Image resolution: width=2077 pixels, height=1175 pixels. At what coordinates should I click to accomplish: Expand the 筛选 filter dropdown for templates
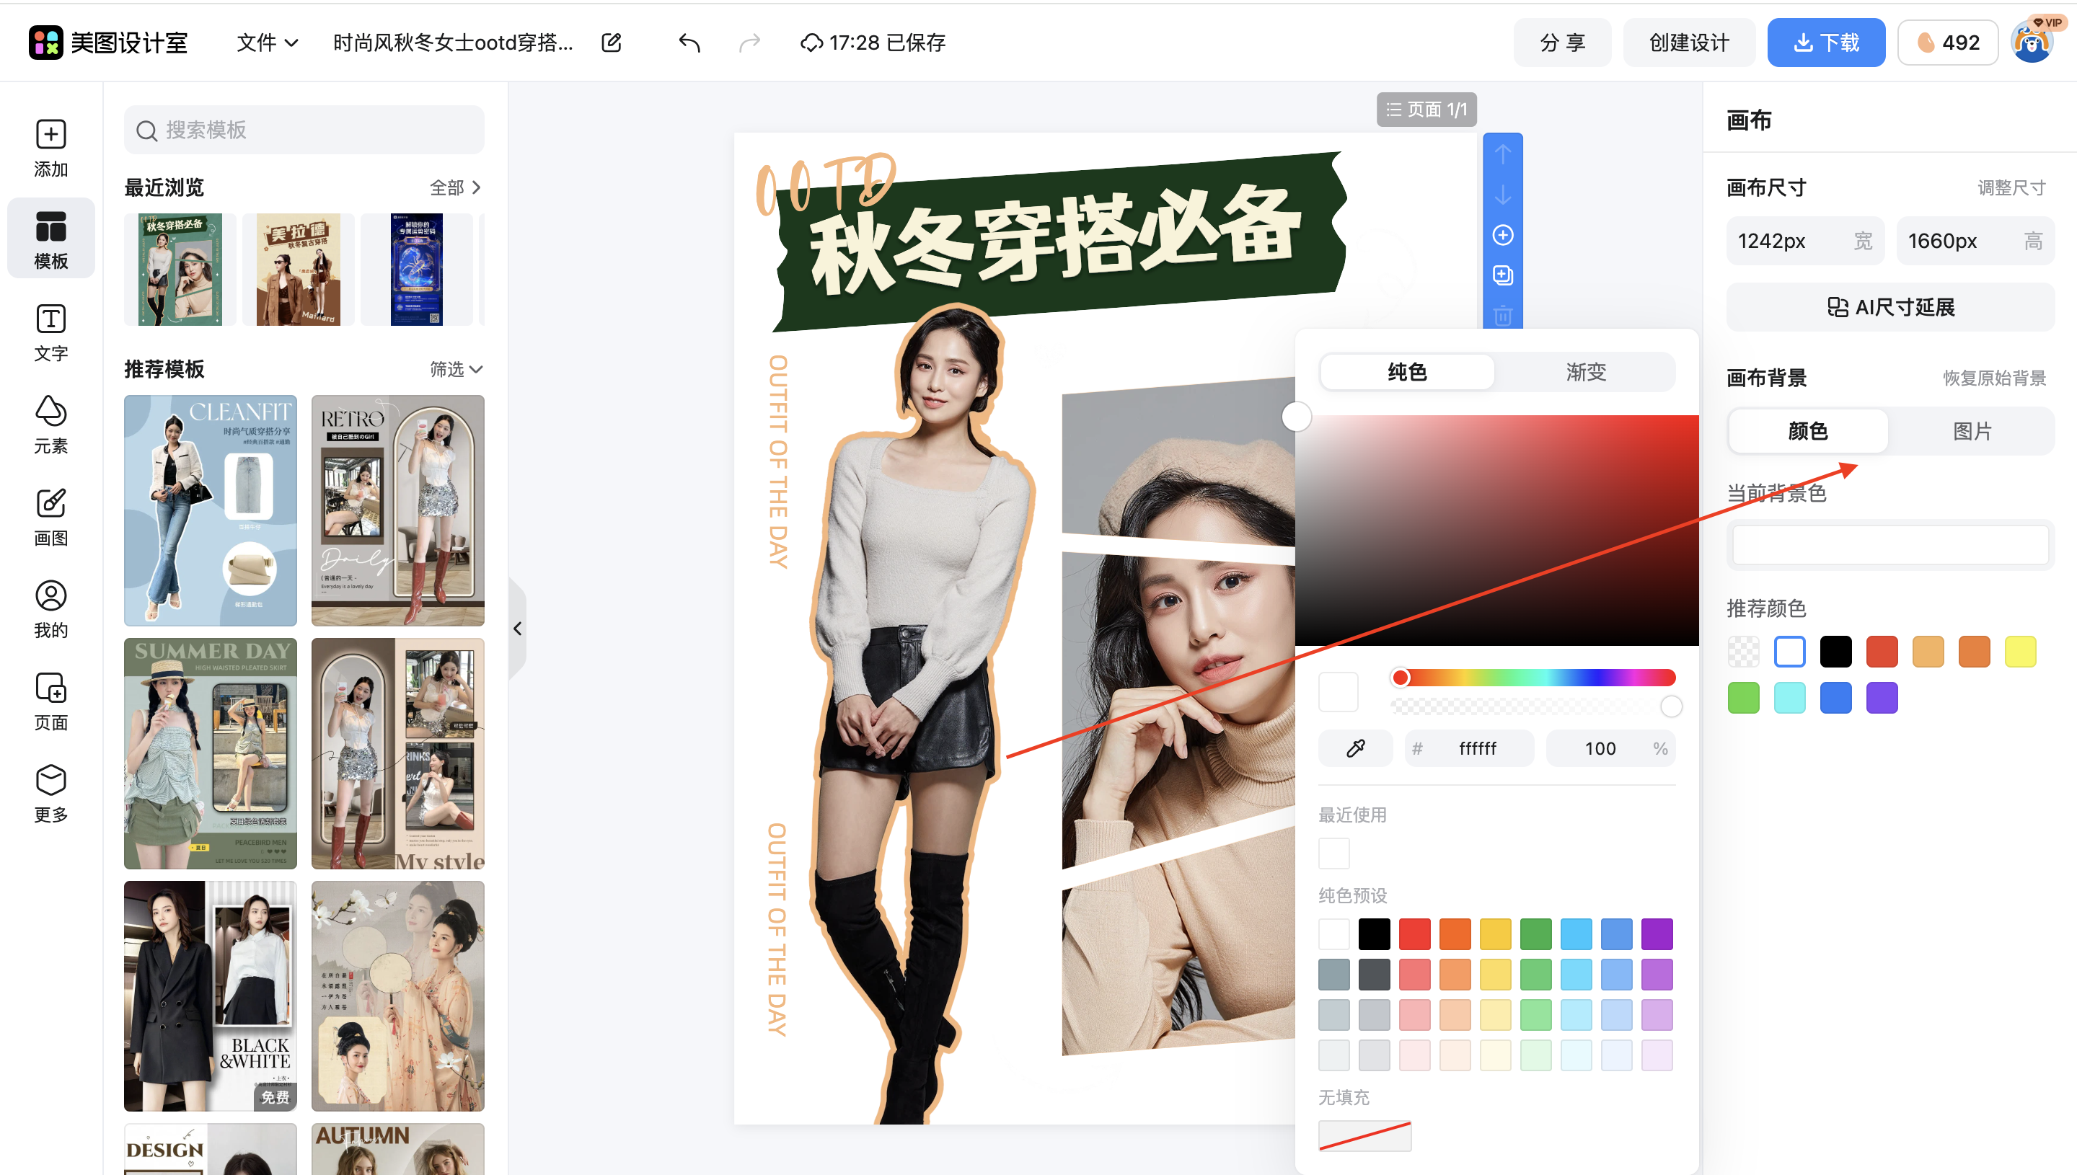pos(456,369)
